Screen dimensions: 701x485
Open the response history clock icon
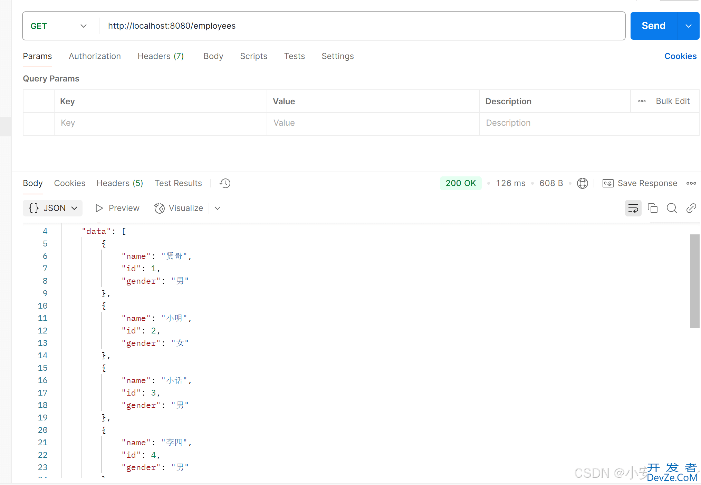(225, 183)
